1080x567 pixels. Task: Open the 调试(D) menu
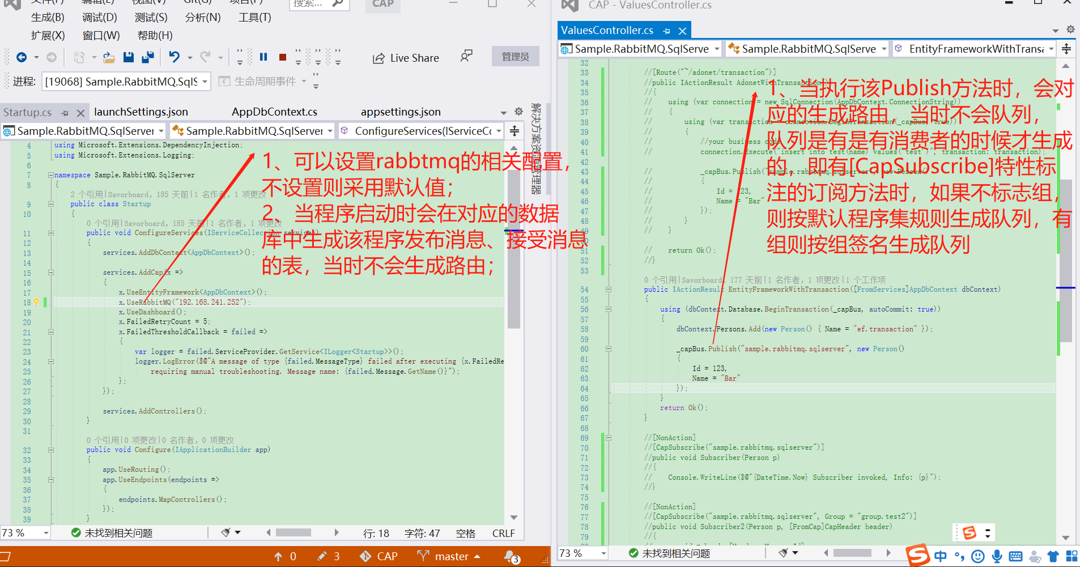99,18
